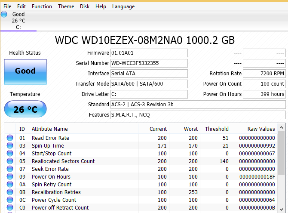Click the Power Cycle Count status icon
This screenshot has height=213, width=288.
(x=9, y=200)
